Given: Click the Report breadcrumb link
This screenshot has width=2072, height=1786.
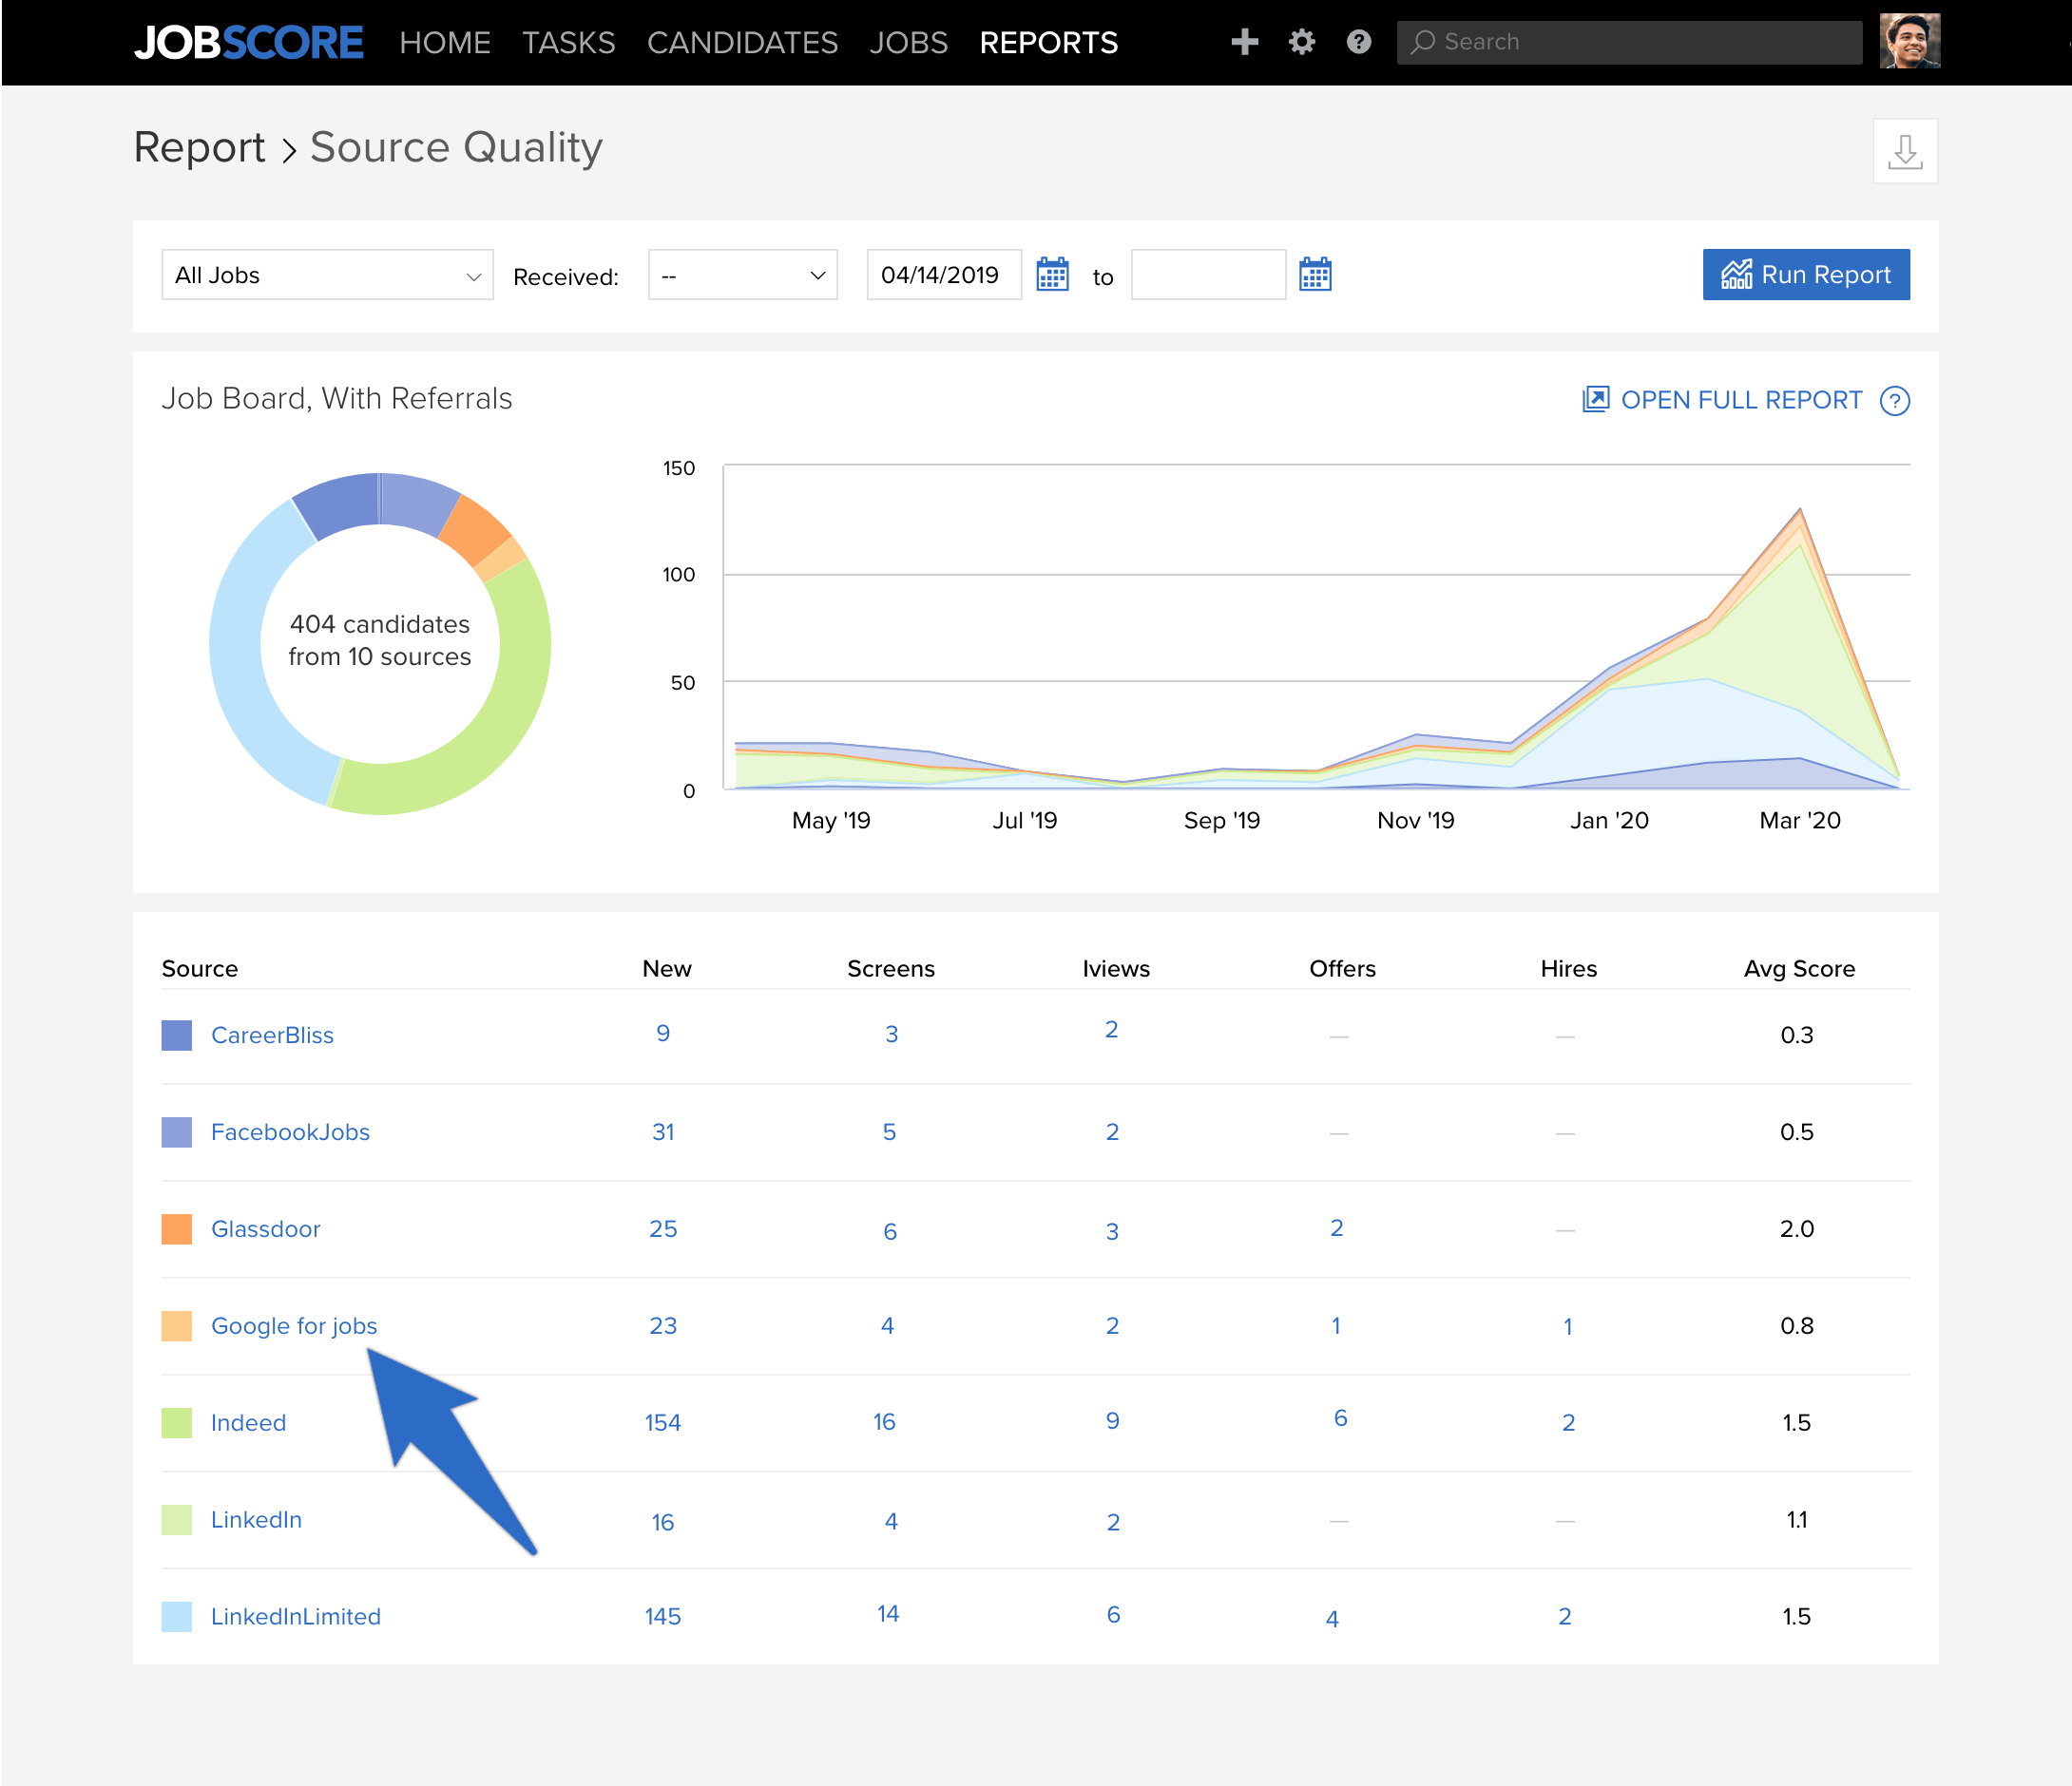Looking at the screenshot, I should 199,148.
